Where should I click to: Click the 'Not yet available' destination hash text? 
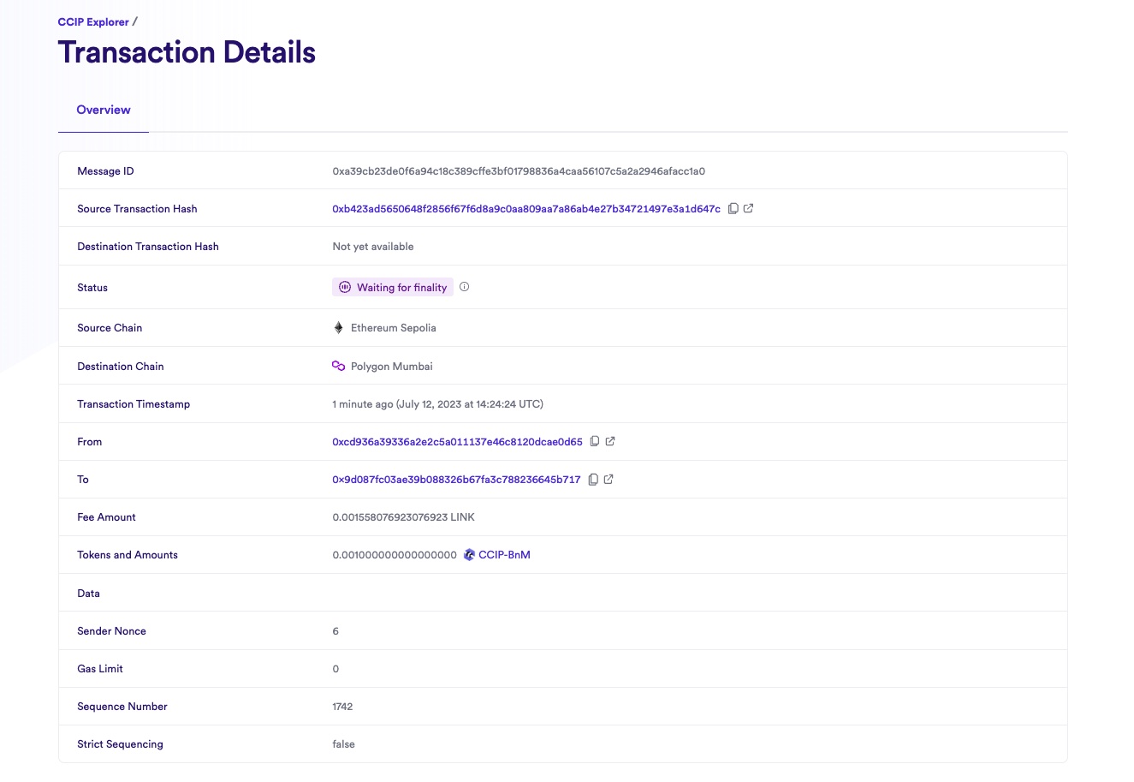(x=373, y=246)
